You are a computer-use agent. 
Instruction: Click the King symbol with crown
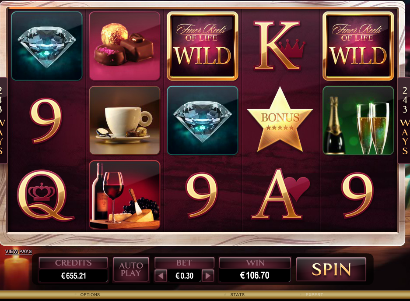[279, 46]
